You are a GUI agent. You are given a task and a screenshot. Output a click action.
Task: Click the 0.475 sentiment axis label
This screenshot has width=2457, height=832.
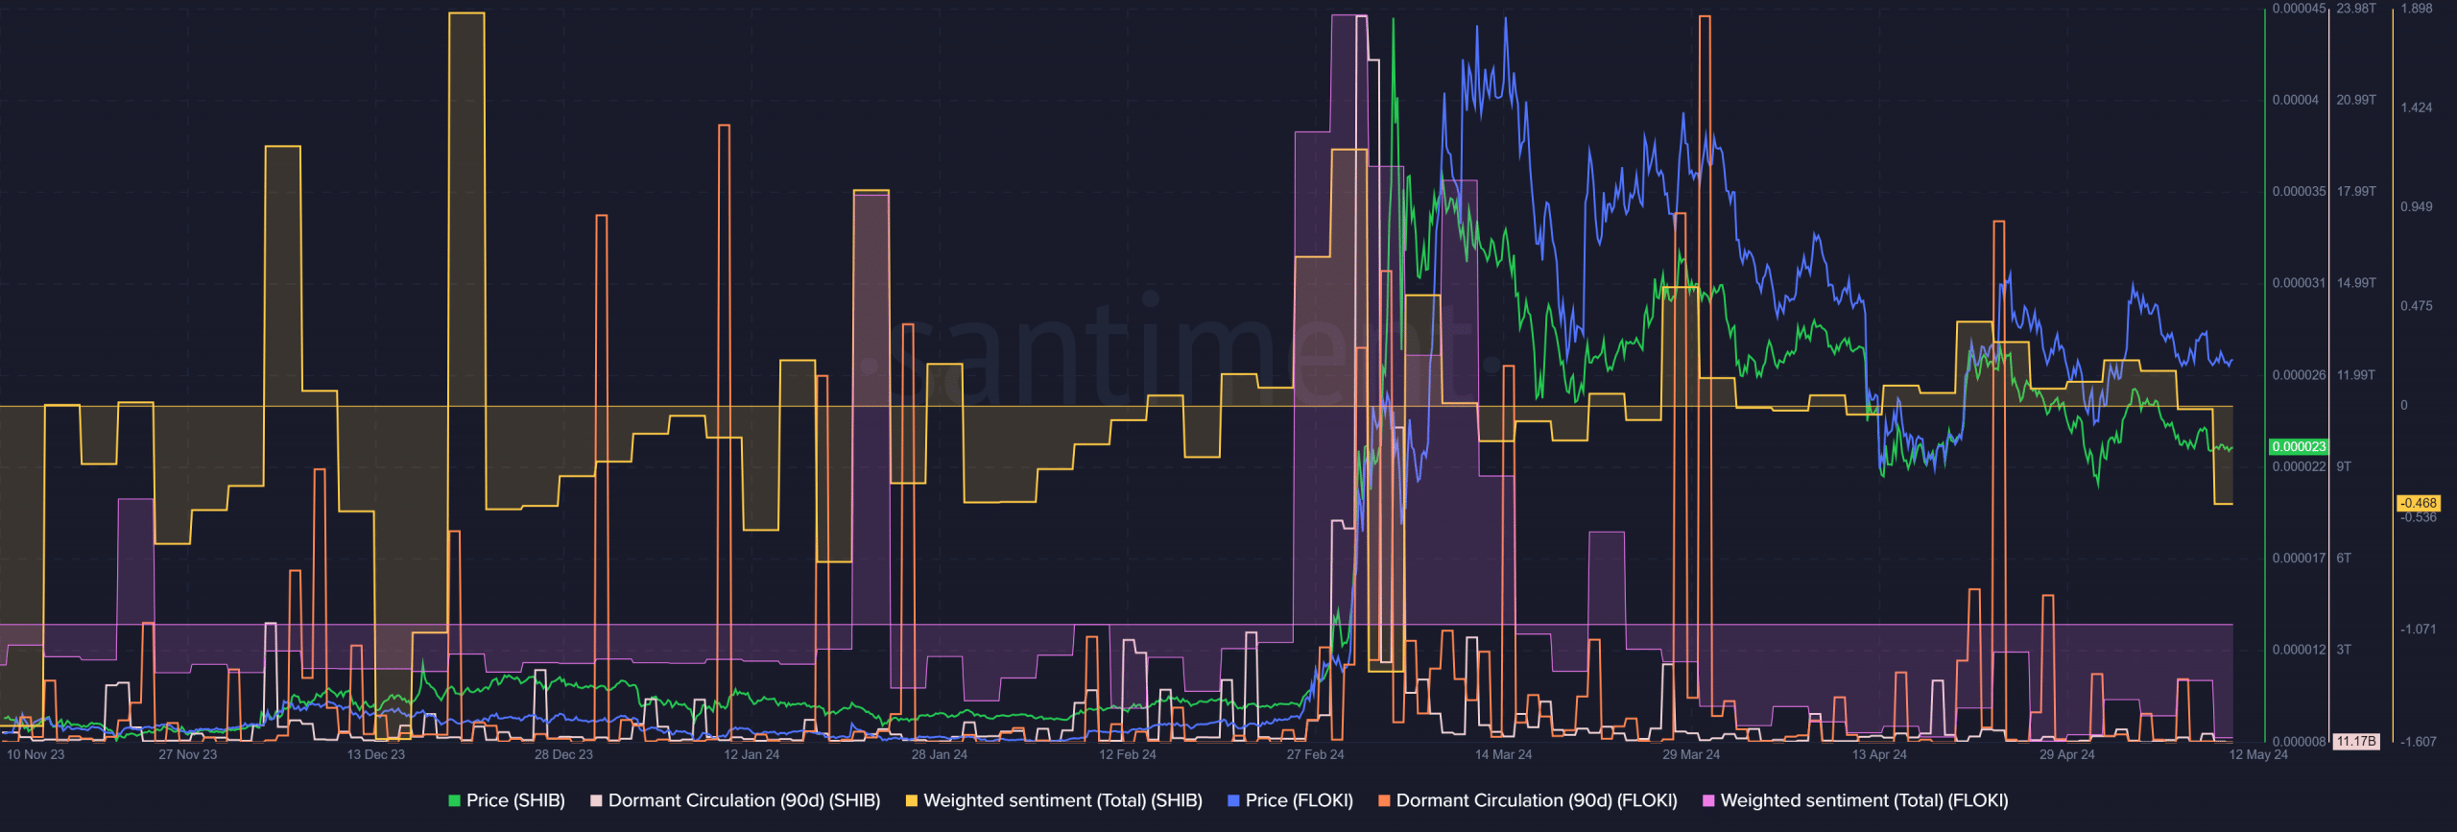(2417, 306)
